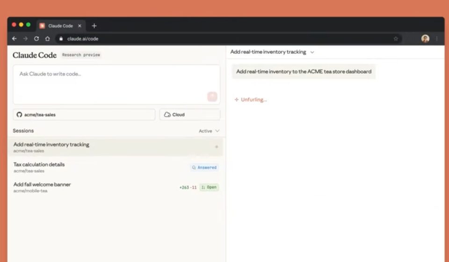Click the Sessions heading
449x262 pixels.
[x=23, y=131]
